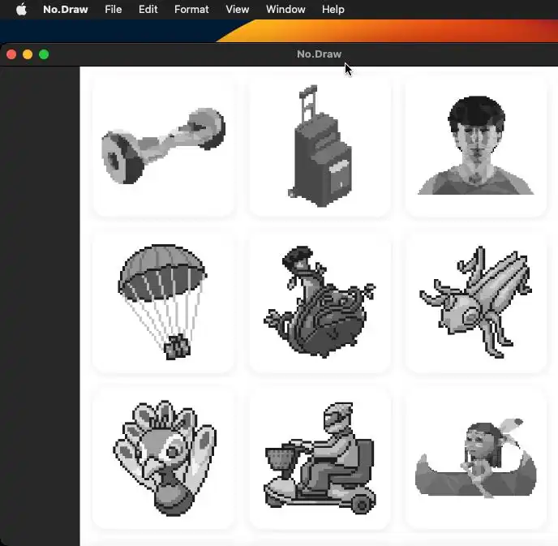Open the View menu
558x546 pixels.
tap(238, 9)
